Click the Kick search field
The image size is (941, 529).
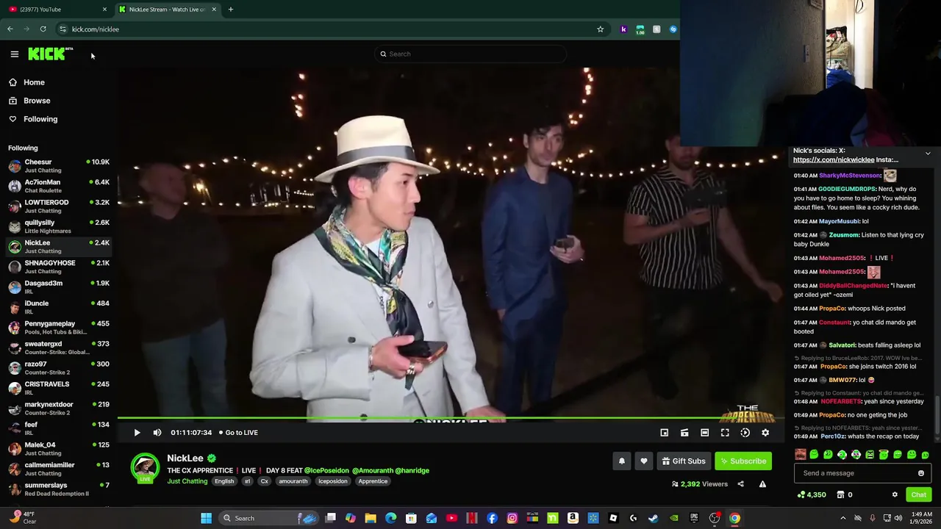click(470, 54)
